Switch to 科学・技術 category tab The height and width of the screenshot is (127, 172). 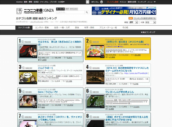click(89, 28)
